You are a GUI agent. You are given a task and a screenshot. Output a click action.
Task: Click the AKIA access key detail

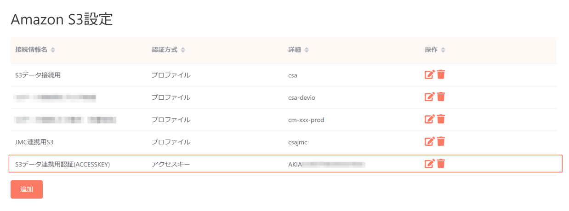click(x=326, y=164)
